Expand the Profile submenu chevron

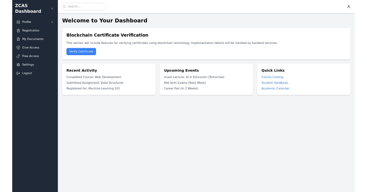click(52, 22)
